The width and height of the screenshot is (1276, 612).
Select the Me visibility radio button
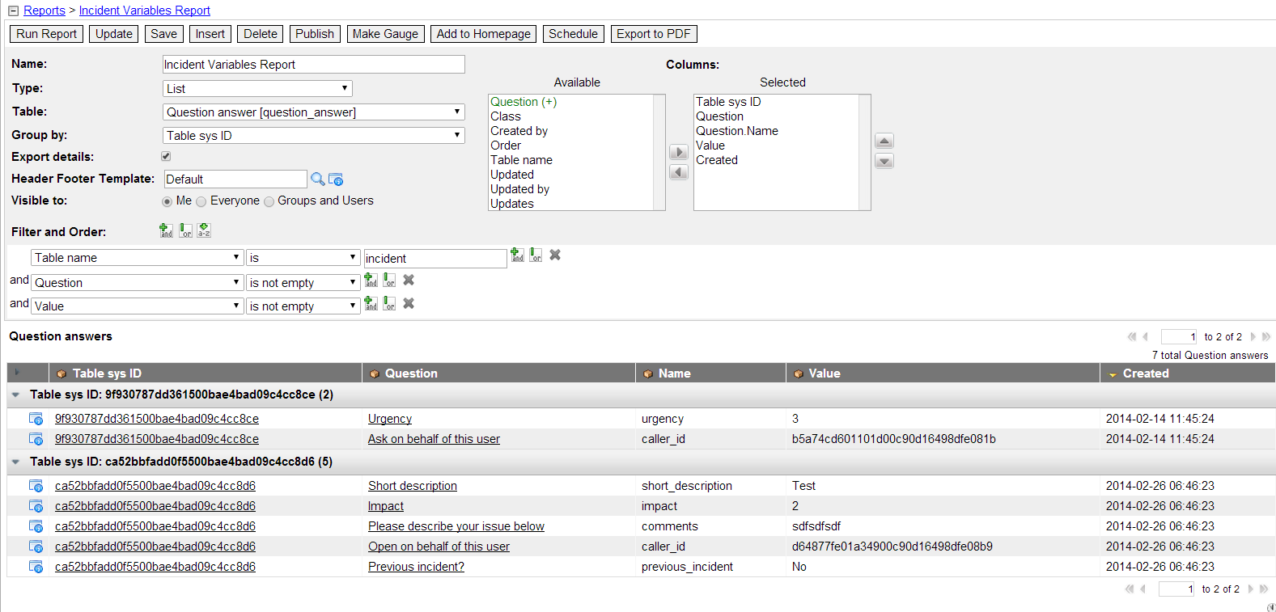point(167,201)
